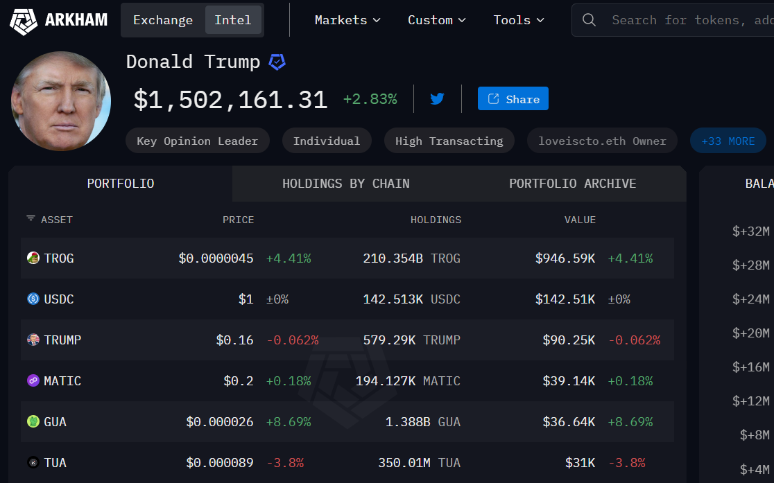Click the High Transacting tag
This screenshot has width=774, height=483.
pos(449,141)
